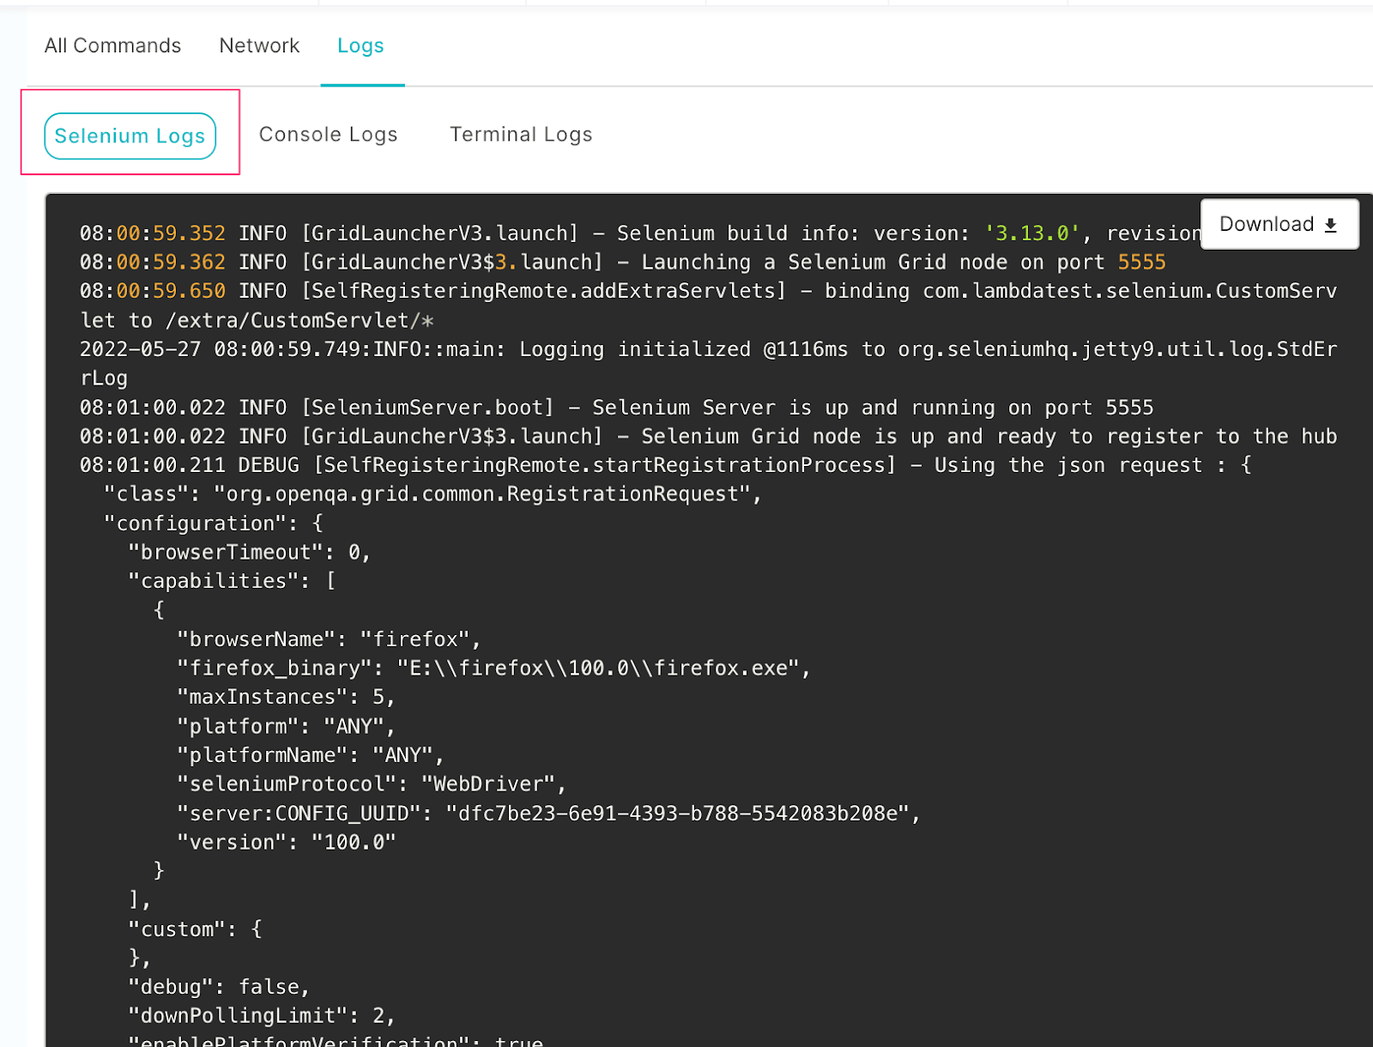Click the "browserName": "firefox" log line

tap(329, 639)
